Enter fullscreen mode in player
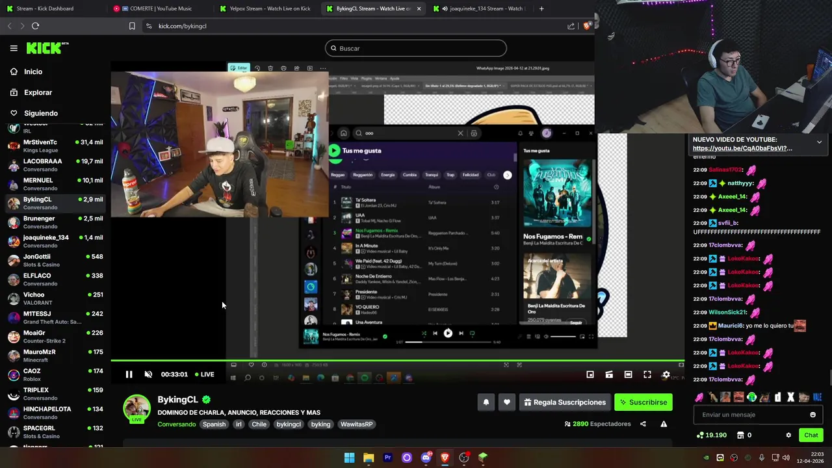The image size is (832, 468). tap(647, 374)
